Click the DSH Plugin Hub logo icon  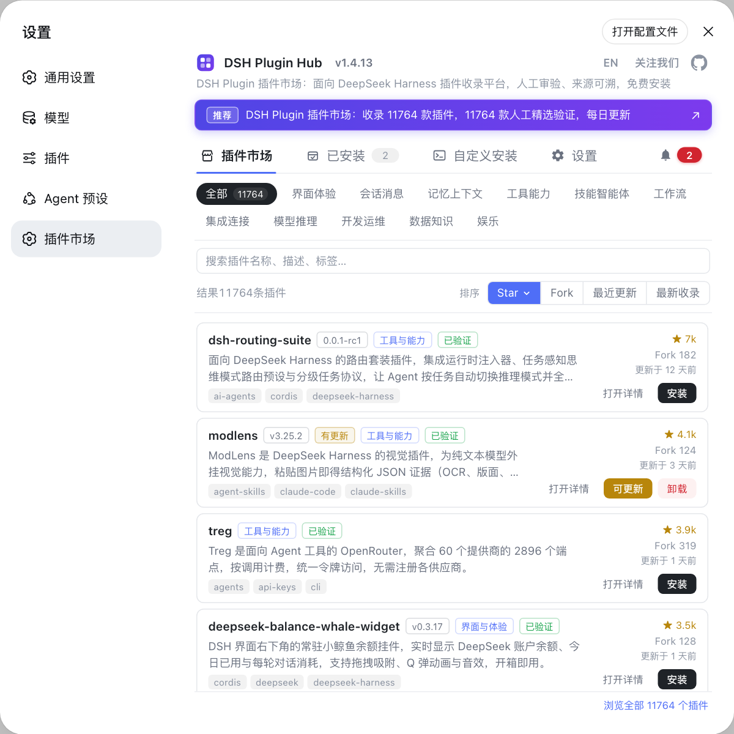click(206, 62)
